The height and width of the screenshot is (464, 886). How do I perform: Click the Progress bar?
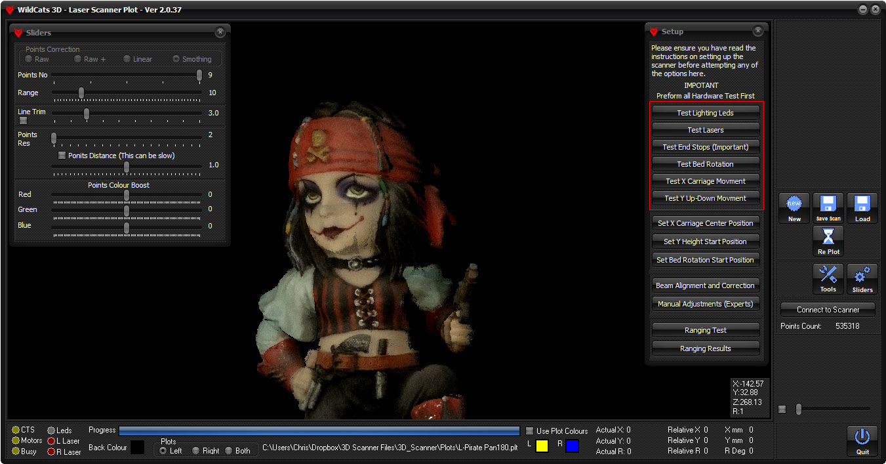click(319, 431)
